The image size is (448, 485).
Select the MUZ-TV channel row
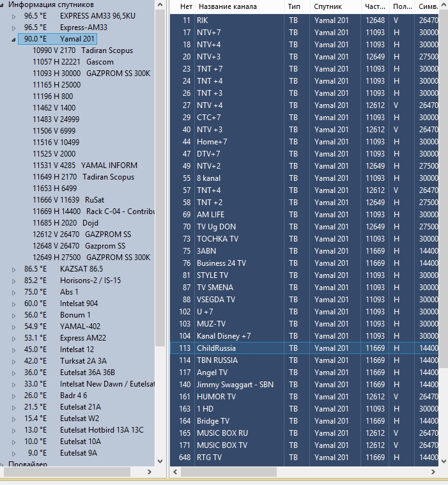click(x=211, y=324)
